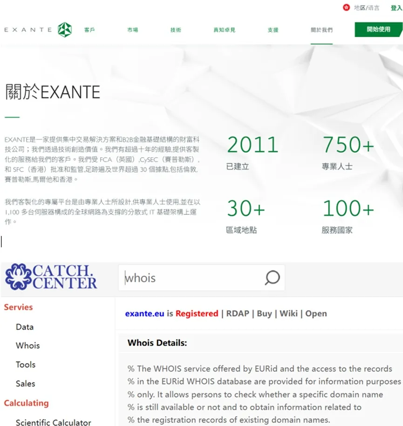Click the Whois Details heading
403x426 pixels.
[x=157, y=343]
